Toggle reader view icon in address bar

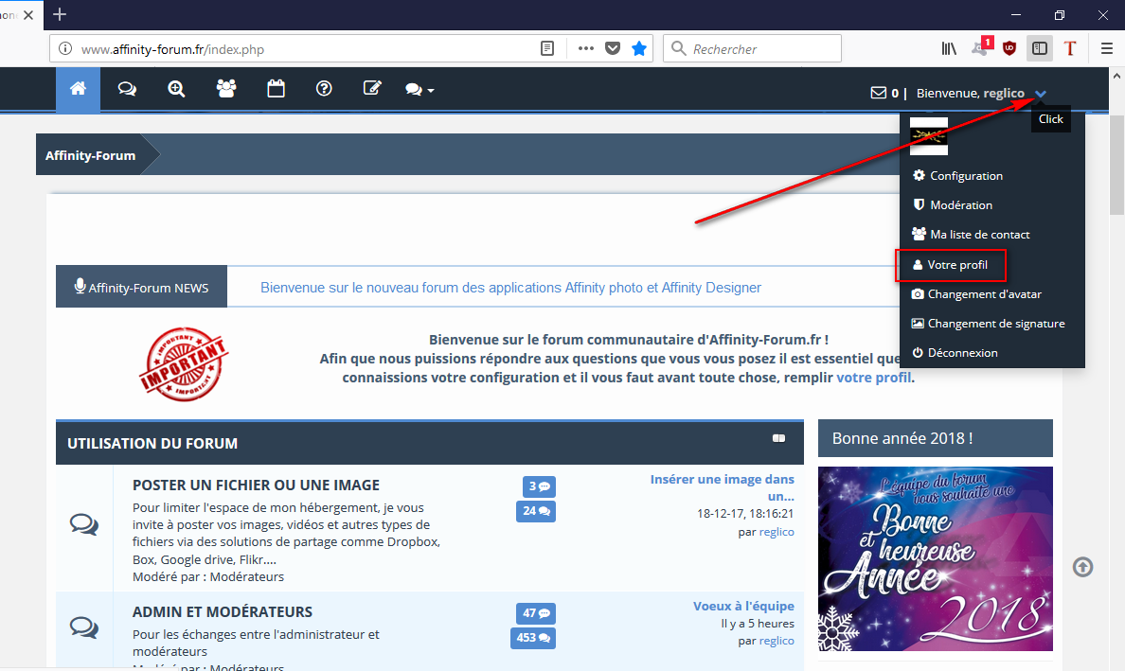(546, 49)
